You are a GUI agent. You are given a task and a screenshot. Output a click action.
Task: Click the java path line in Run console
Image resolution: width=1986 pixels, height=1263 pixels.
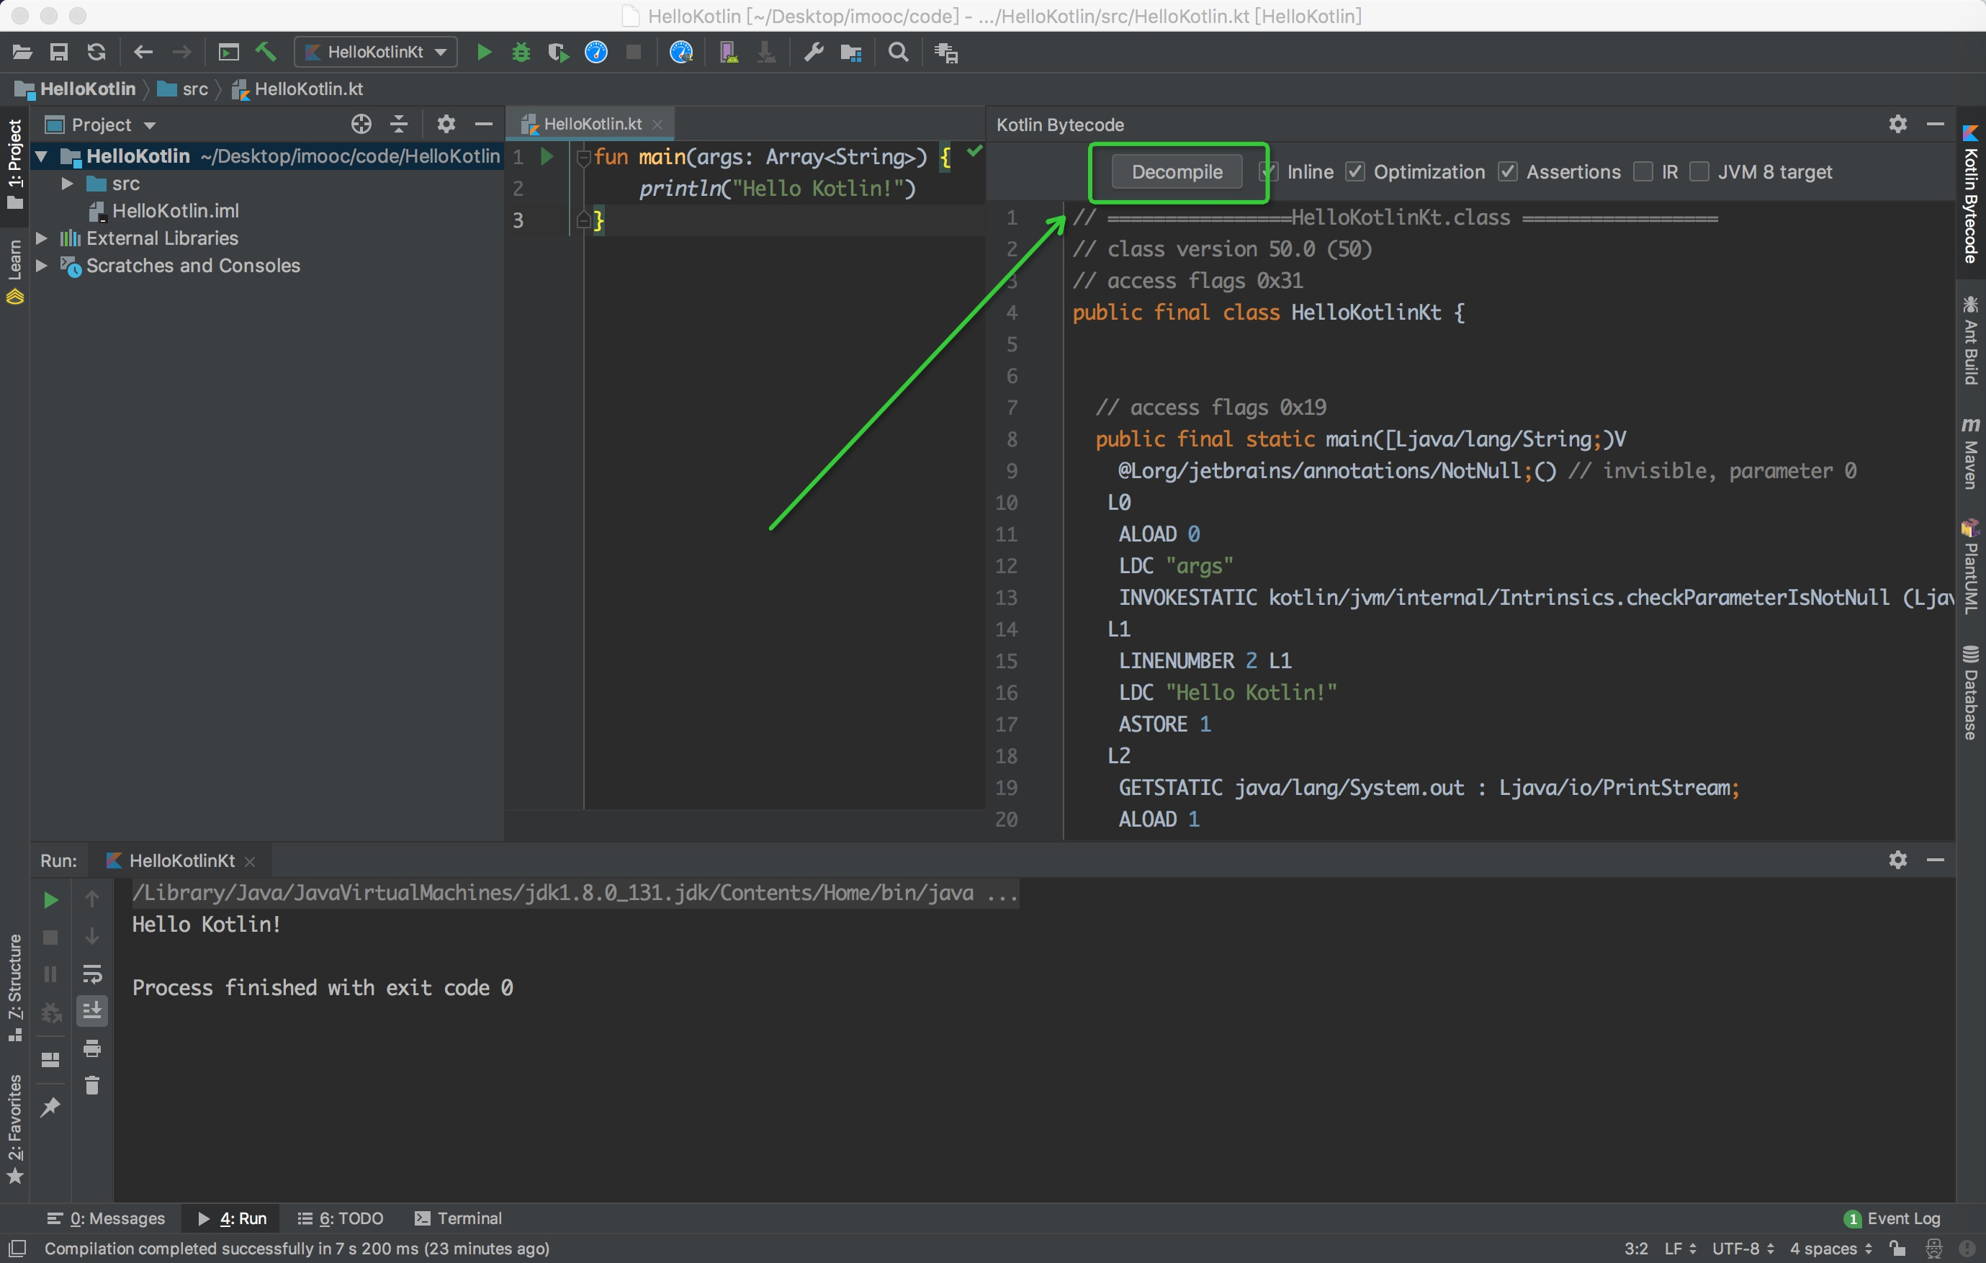tap(575, 893)
